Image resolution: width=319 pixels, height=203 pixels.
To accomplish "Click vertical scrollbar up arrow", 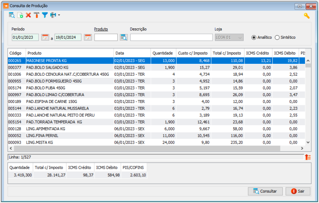I will pyautogui.click(x=308, y=60).
